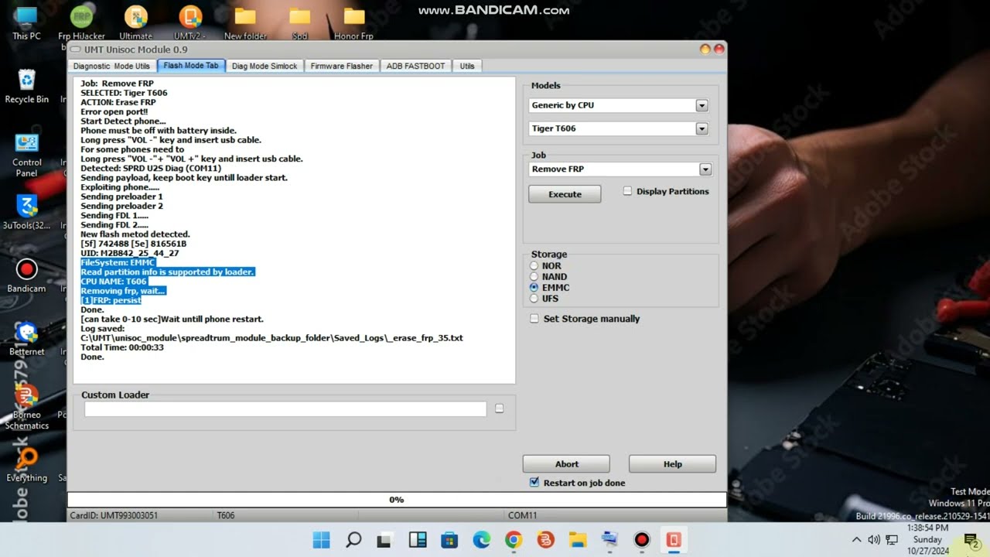Screen dimensions: 990x557
Task: Open Remove FRP job dropdown
Action: click(x=705, y=169)
